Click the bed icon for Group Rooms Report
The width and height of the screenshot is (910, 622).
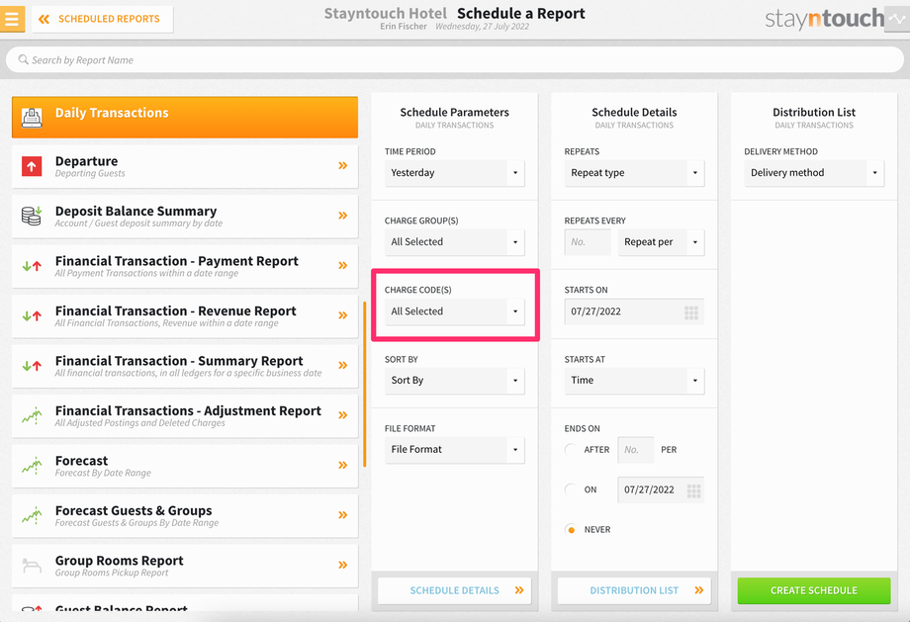point(32,565)
